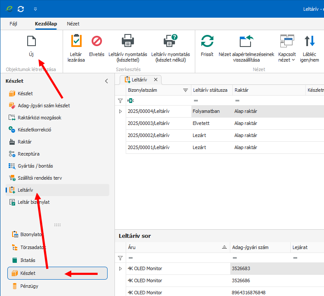Open the Pénzügy module
Viewport: 324px width, 296px height.
point(29,286)
